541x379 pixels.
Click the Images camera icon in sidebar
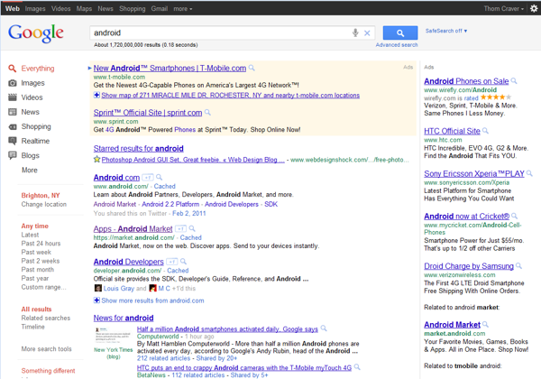coord(12,83)
